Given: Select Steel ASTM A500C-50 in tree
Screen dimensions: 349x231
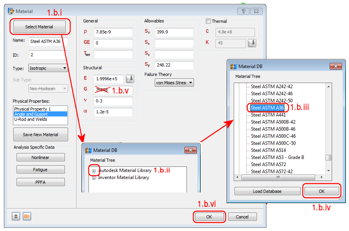Looking at the screenshot, I should (273, 143).
